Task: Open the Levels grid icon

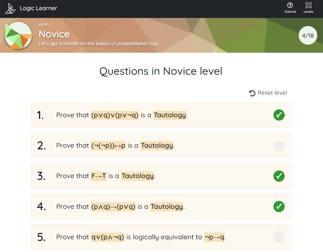Action: [308, 5]
